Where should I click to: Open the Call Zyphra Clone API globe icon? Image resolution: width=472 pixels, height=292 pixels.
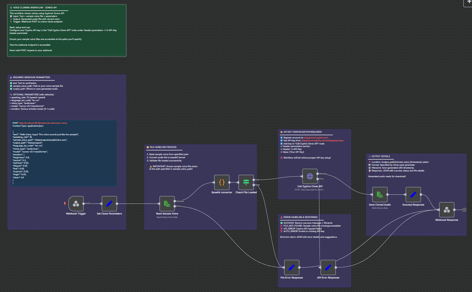point(309,176)
